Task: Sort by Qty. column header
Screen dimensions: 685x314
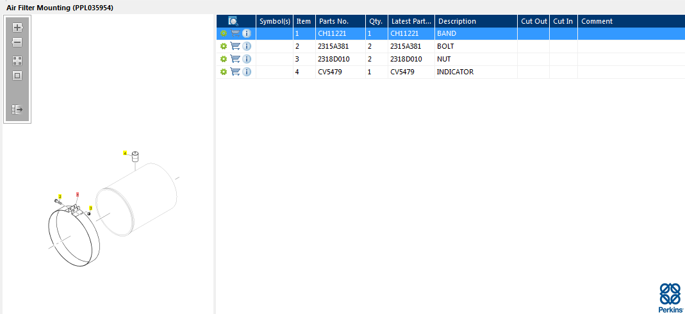Action: coord(377,21)
